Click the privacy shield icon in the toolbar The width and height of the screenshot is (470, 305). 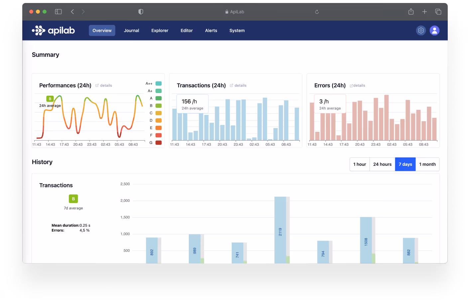coord(141,11)
